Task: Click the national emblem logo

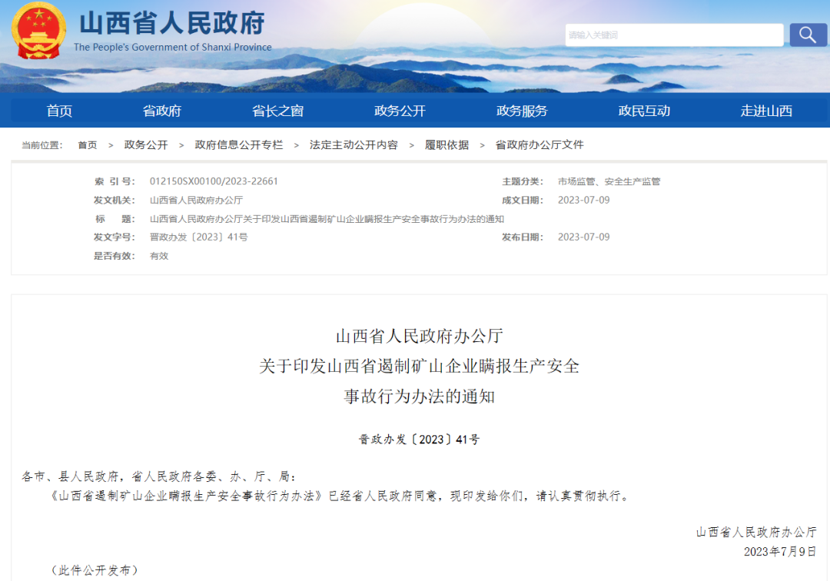Action: click(x=38, y=31)
